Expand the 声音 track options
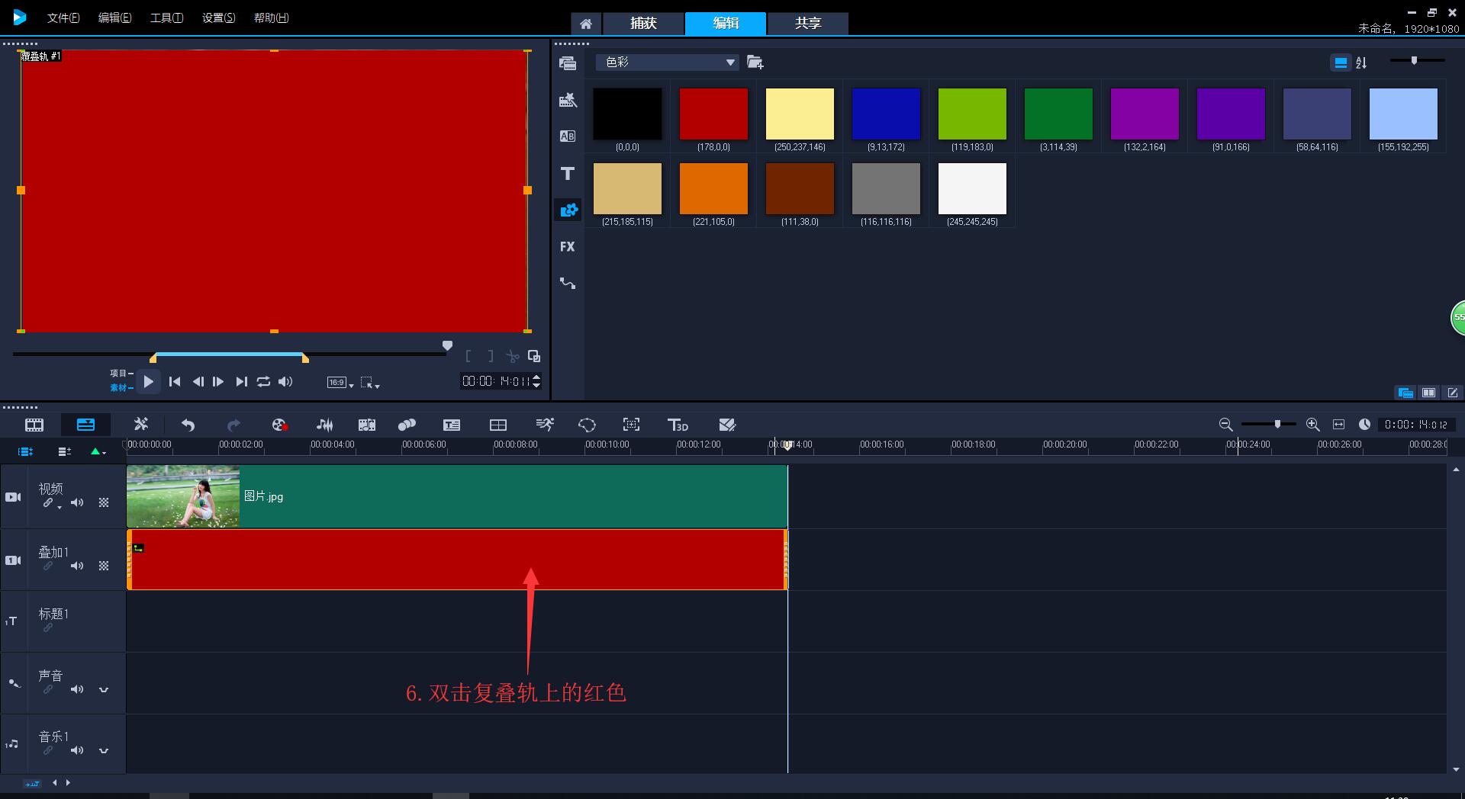The width and height of the screenshot is (1465, 799). coord(104,690)
